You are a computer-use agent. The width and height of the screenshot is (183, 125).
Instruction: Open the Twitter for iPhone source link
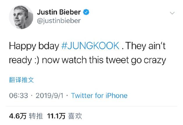[x=99, y=95]
